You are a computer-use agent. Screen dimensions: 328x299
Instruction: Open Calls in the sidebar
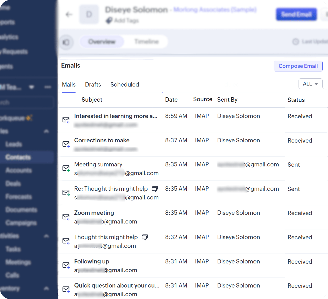(12, 275)
